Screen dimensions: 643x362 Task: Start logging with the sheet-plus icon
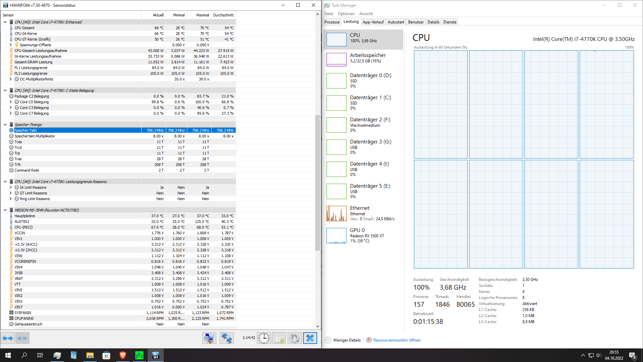coord(279,338)
